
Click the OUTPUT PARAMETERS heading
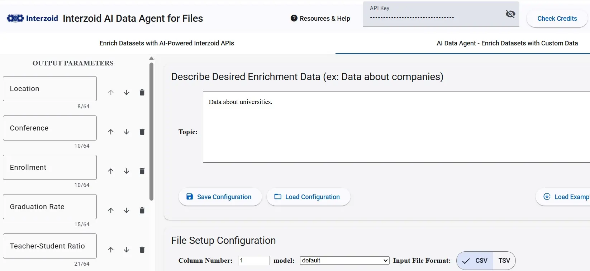[73, 63]
